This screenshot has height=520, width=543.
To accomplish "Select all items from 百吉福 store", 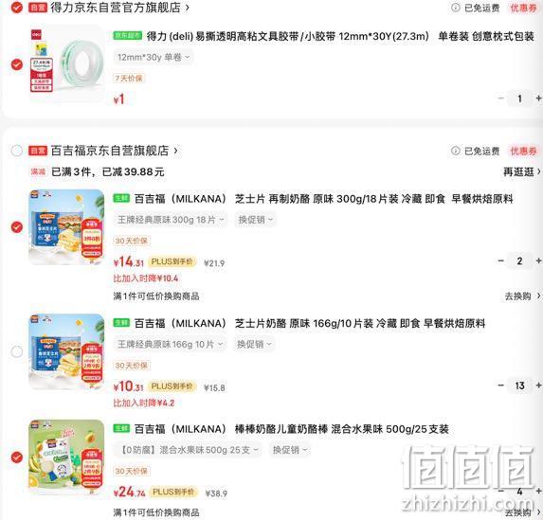I will click(17, 151).
